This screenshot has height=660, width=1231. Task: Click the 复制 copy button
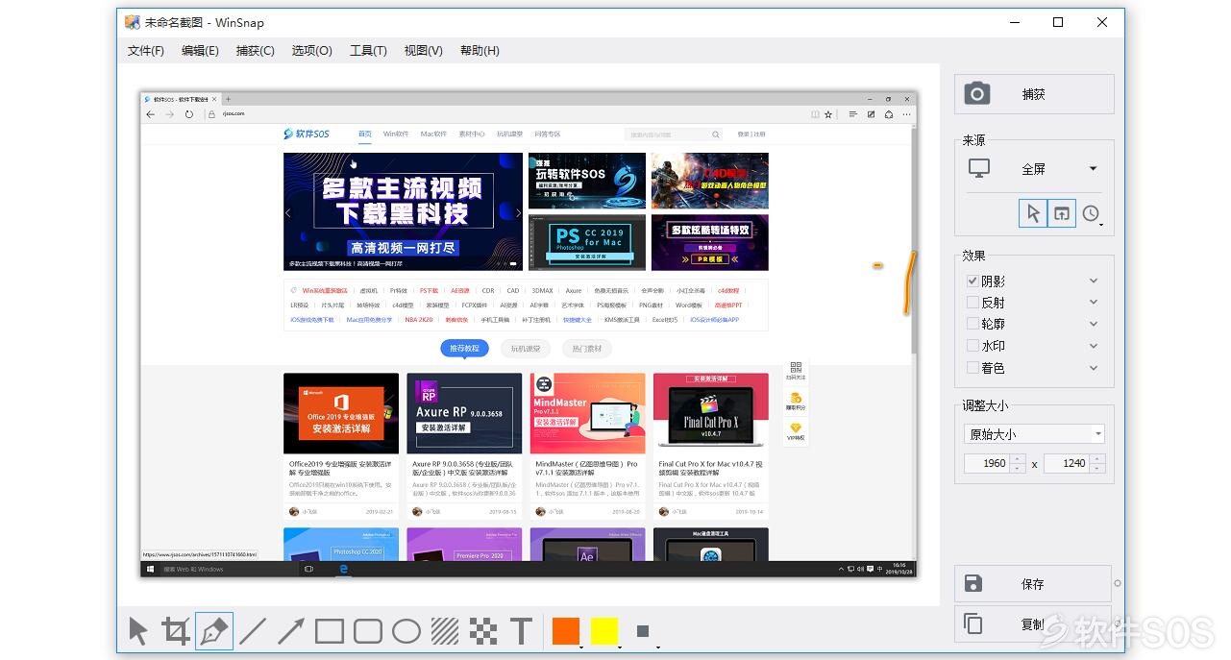pyautogui.click(x=1033, y=624)
